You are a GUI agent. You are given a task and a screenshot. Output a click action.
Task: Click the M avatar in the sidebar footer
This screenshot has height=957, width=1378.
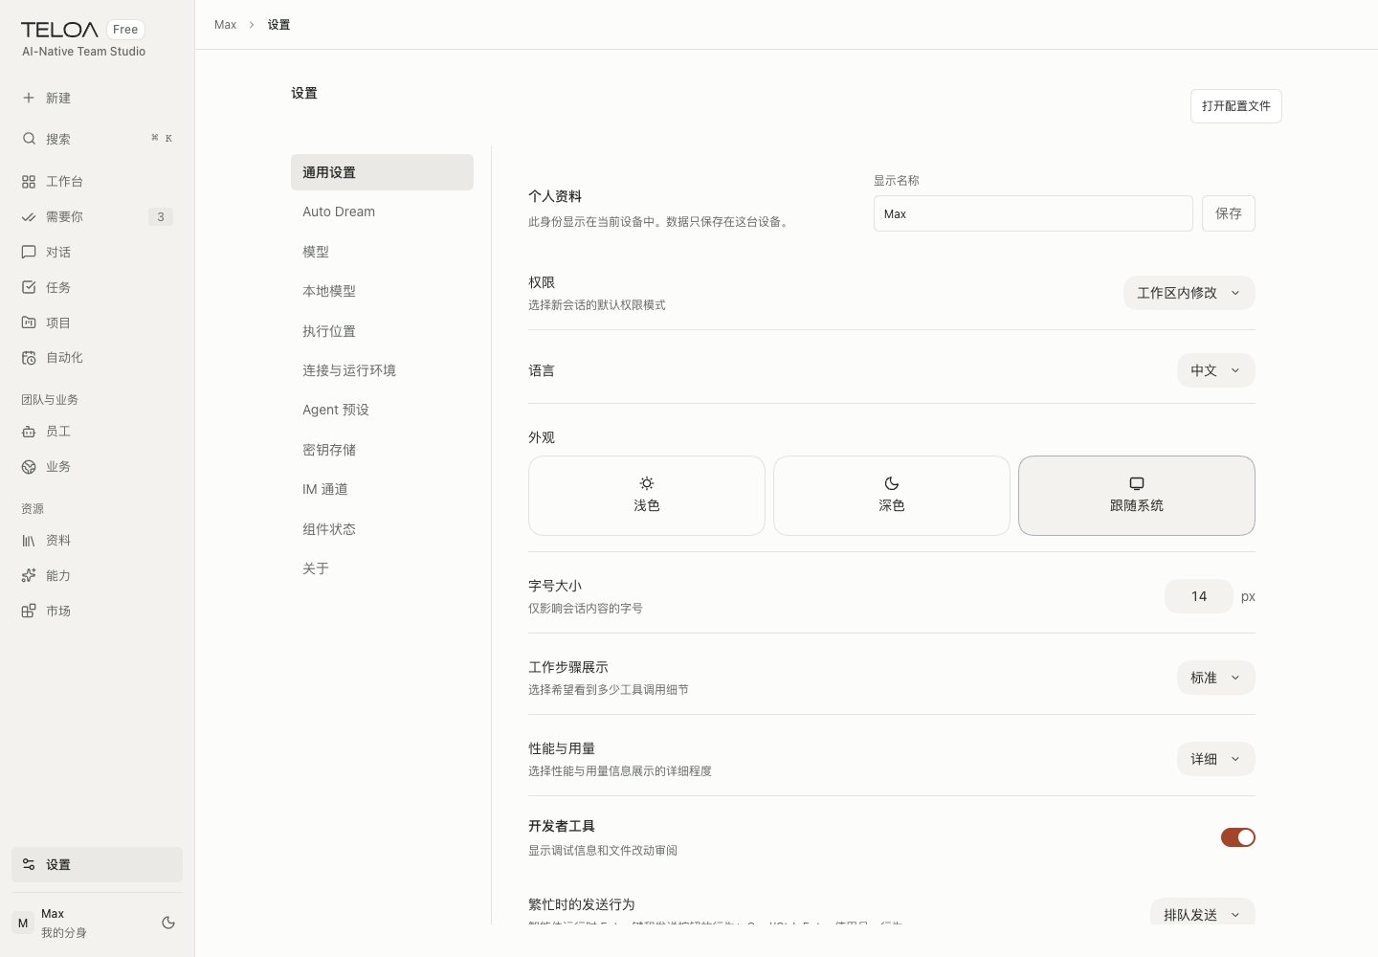coord(23,924)
